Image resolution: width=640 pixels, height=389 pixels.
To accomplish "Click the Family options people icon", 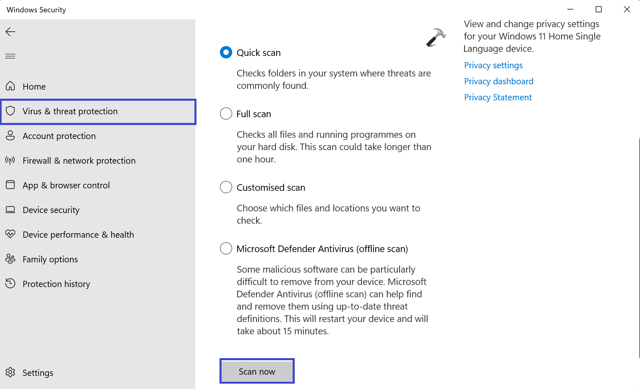I will [x=10, y=259].
